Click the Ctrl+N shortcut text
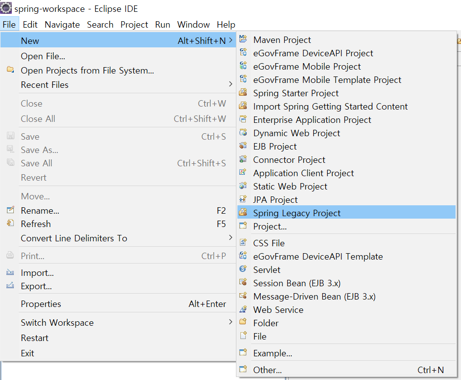This screenshot has height=380, width=461. (x=430, y=370)
